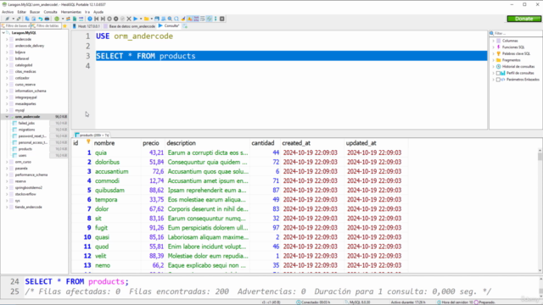Image resolution: width=543 pixels, height=305 pixels.
Task: Click the 'SELECT * FROM products' editor line
Action: [x=291, y=56]
